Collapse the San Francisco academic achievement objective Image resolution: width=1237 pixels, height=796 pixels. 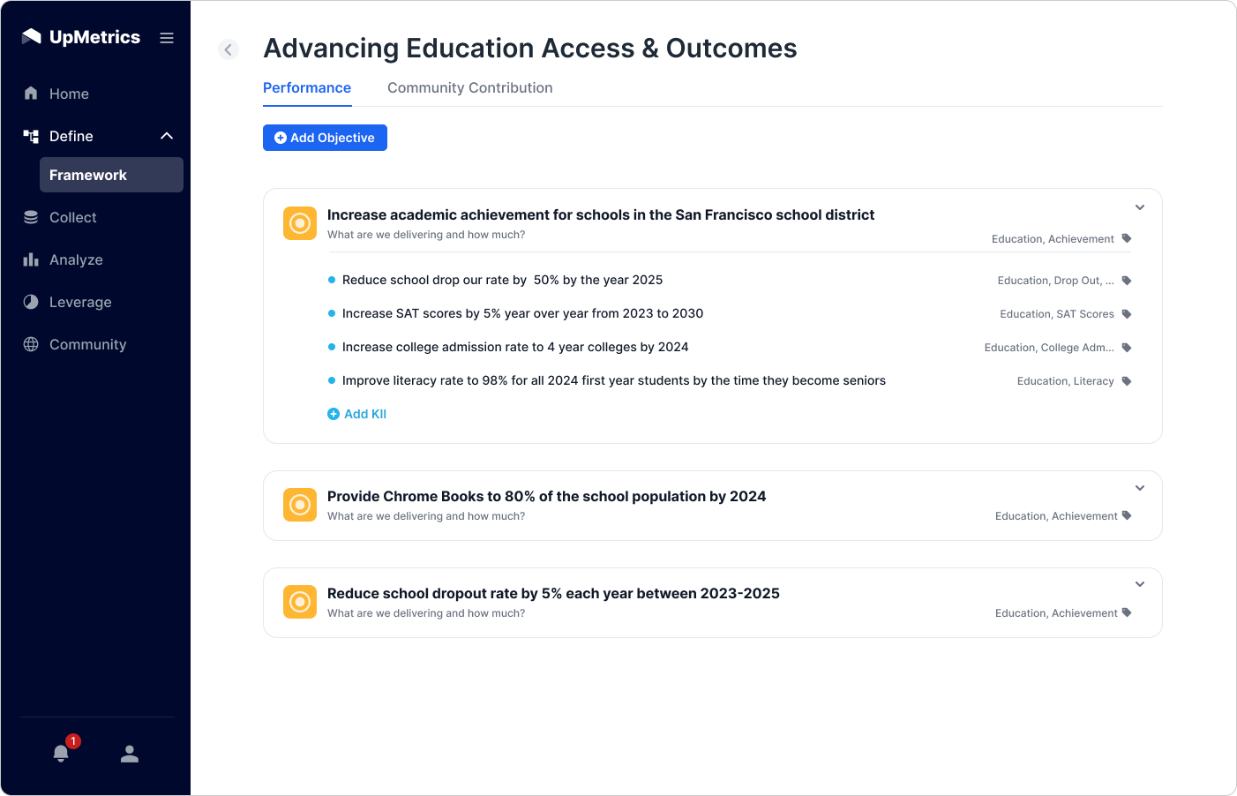1140,207
